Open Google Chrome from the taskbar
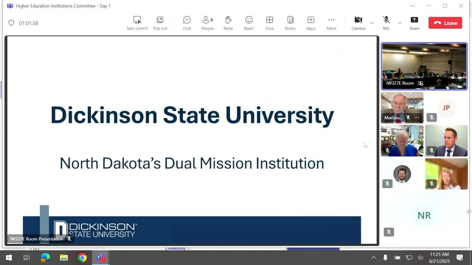472x265 pixels. pyautogui.click(x=82, y=258)
